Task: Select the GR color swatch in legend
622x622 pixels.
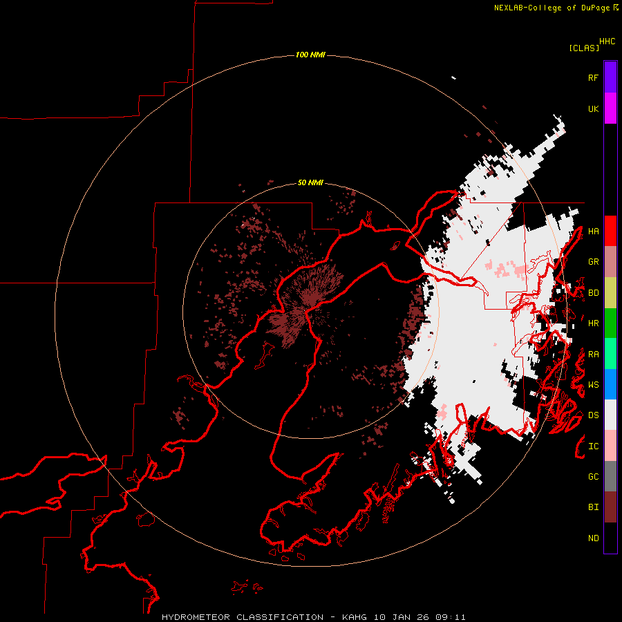Action: (x=610, y=262)
